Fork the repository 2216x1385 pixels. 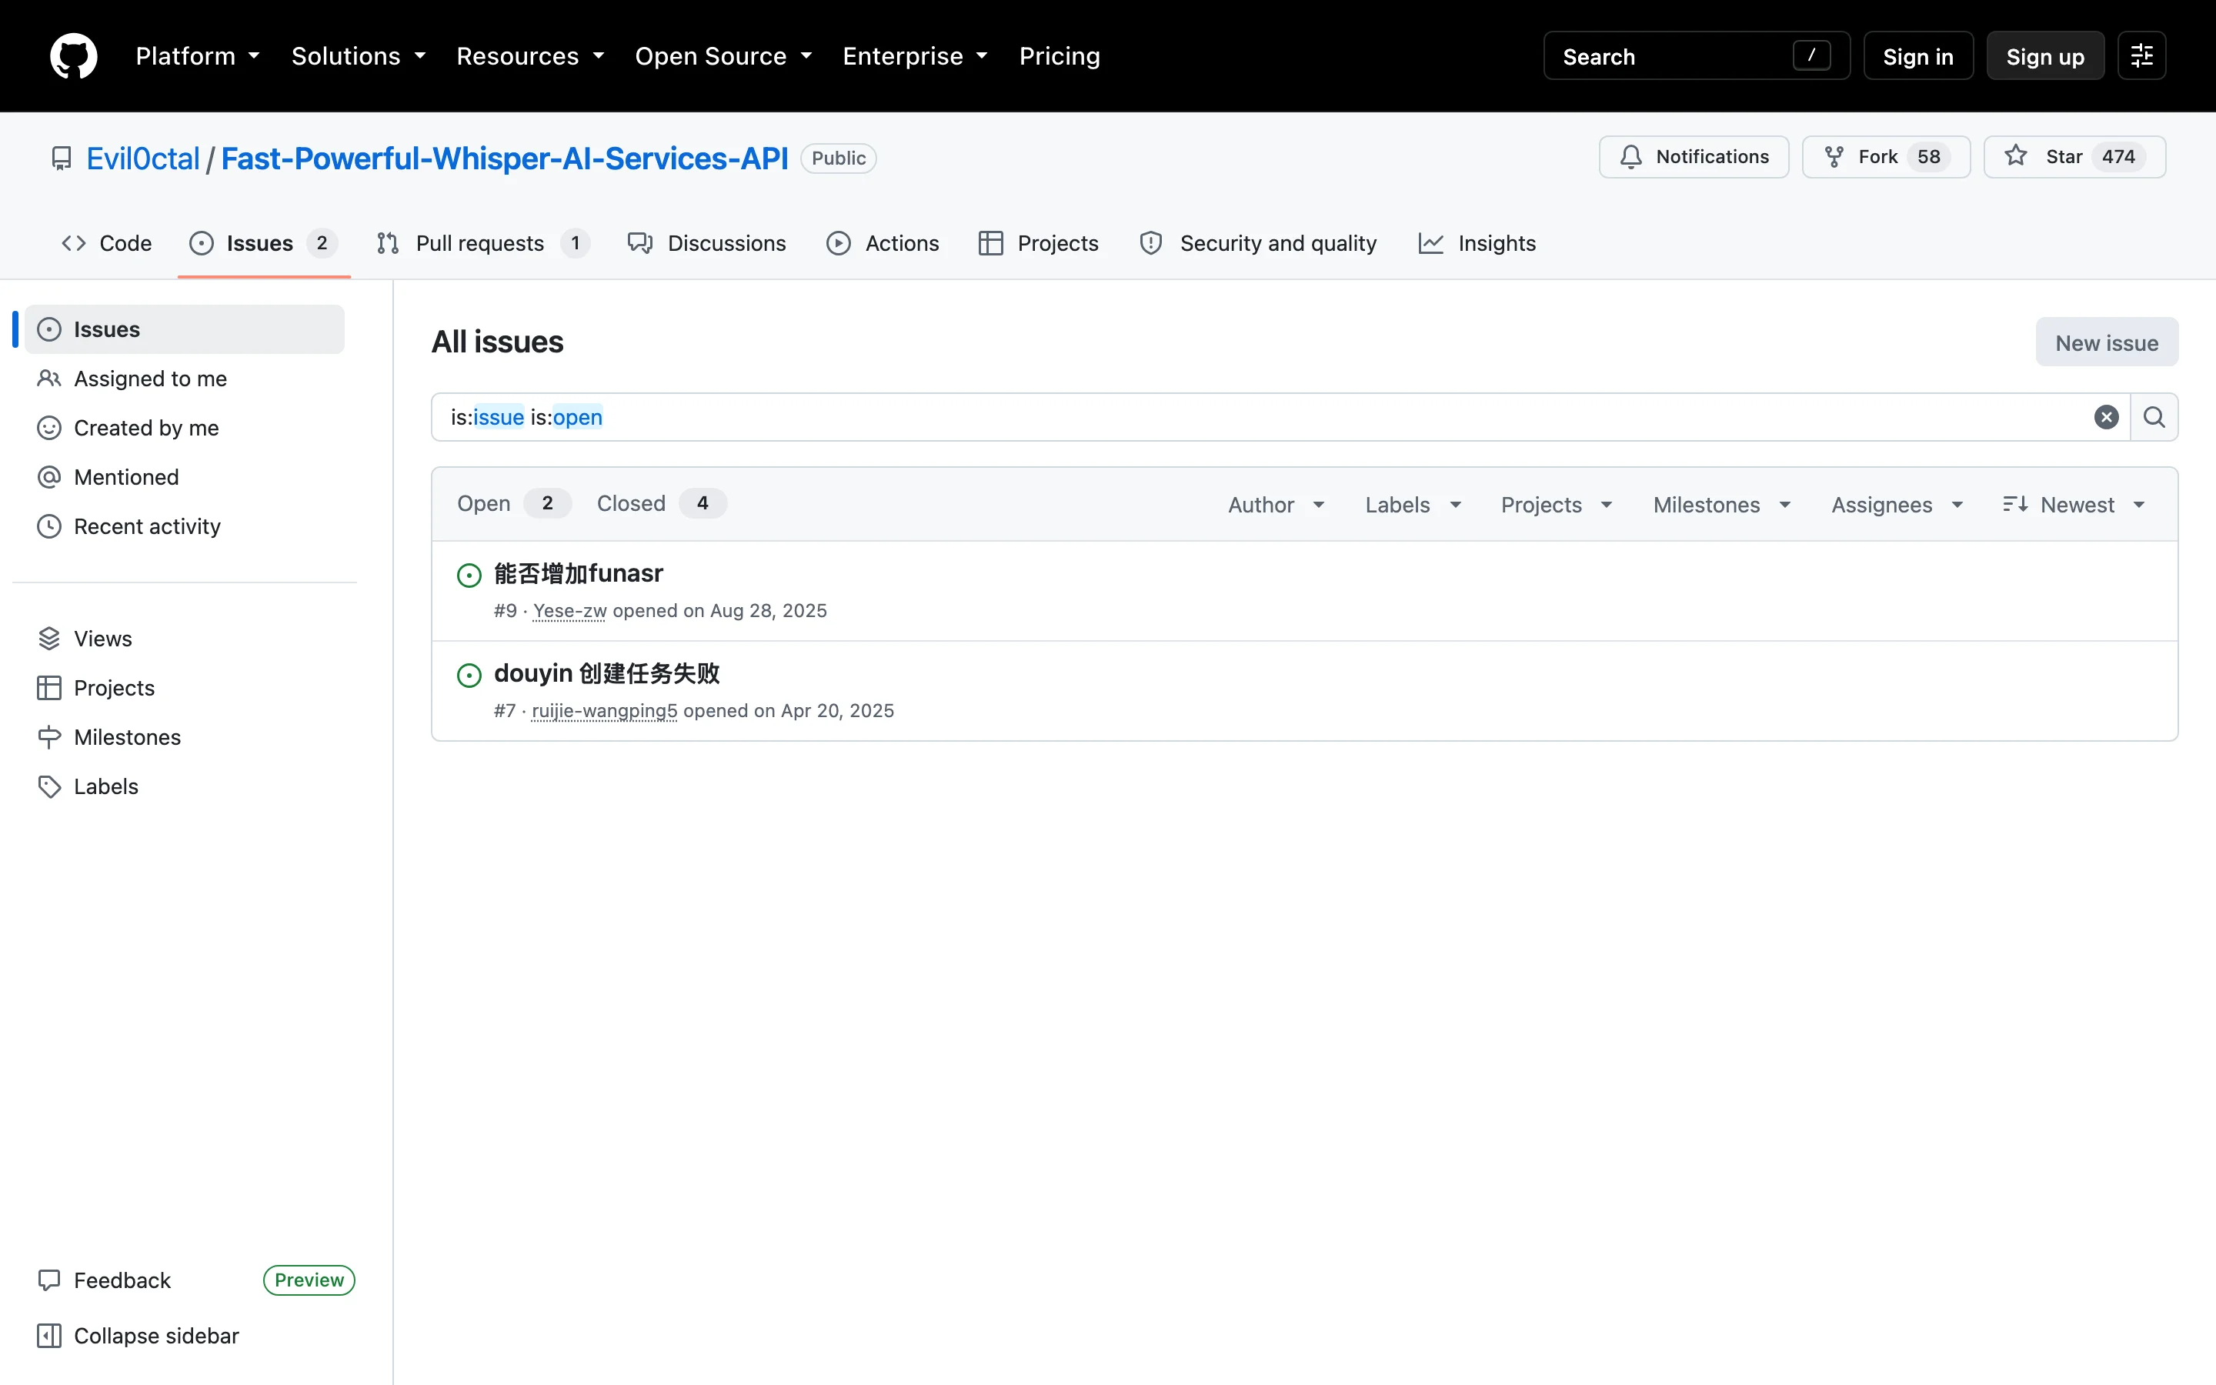click(1885, 157)
